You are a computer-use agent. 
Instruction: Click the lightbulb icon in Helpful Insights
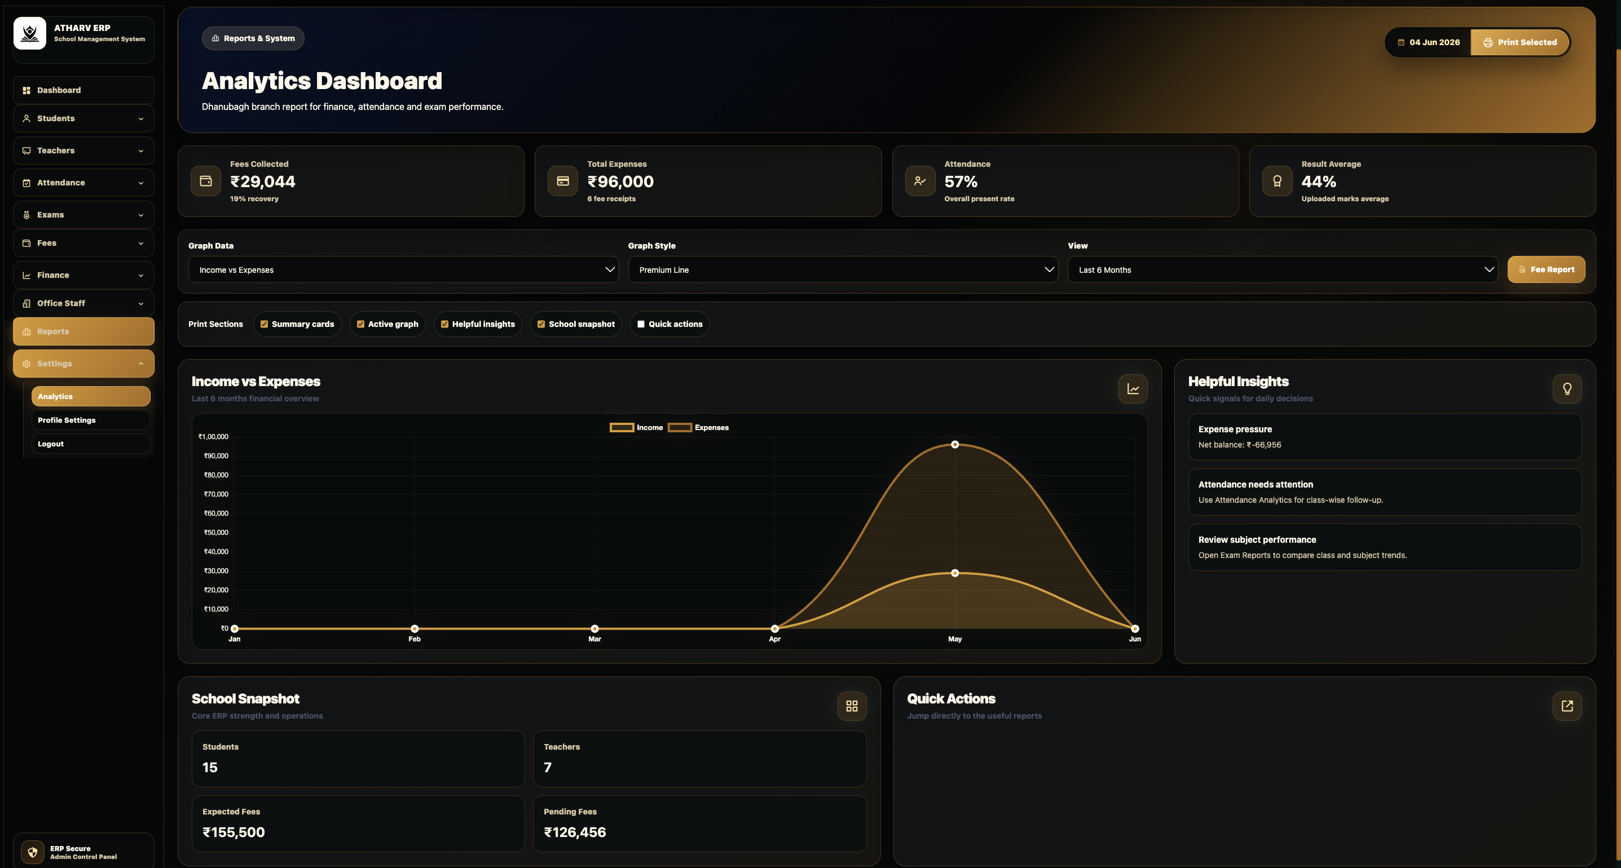[x=1567, y=389]
